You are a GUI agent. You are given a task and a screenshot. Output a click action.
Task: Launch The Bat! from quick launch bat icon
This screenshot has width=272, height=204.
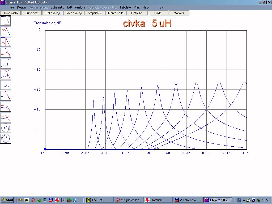26,200
